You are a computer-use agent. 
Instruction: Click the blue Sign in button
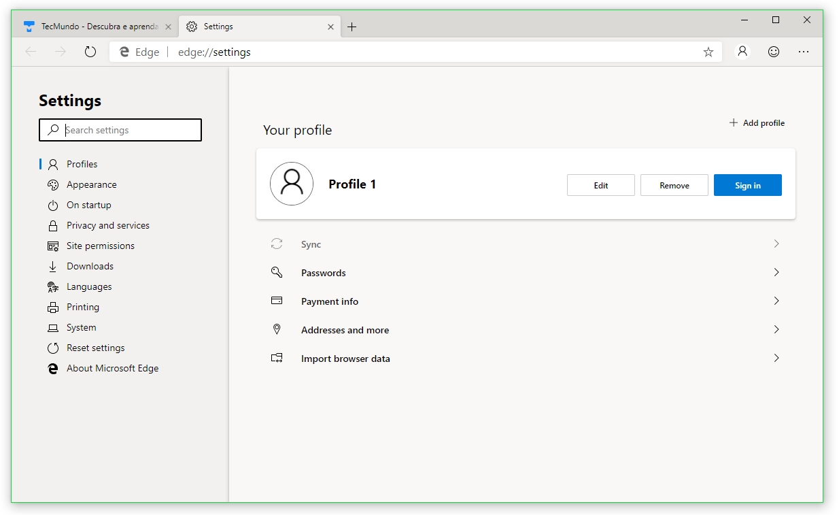(x=748, y=185)
